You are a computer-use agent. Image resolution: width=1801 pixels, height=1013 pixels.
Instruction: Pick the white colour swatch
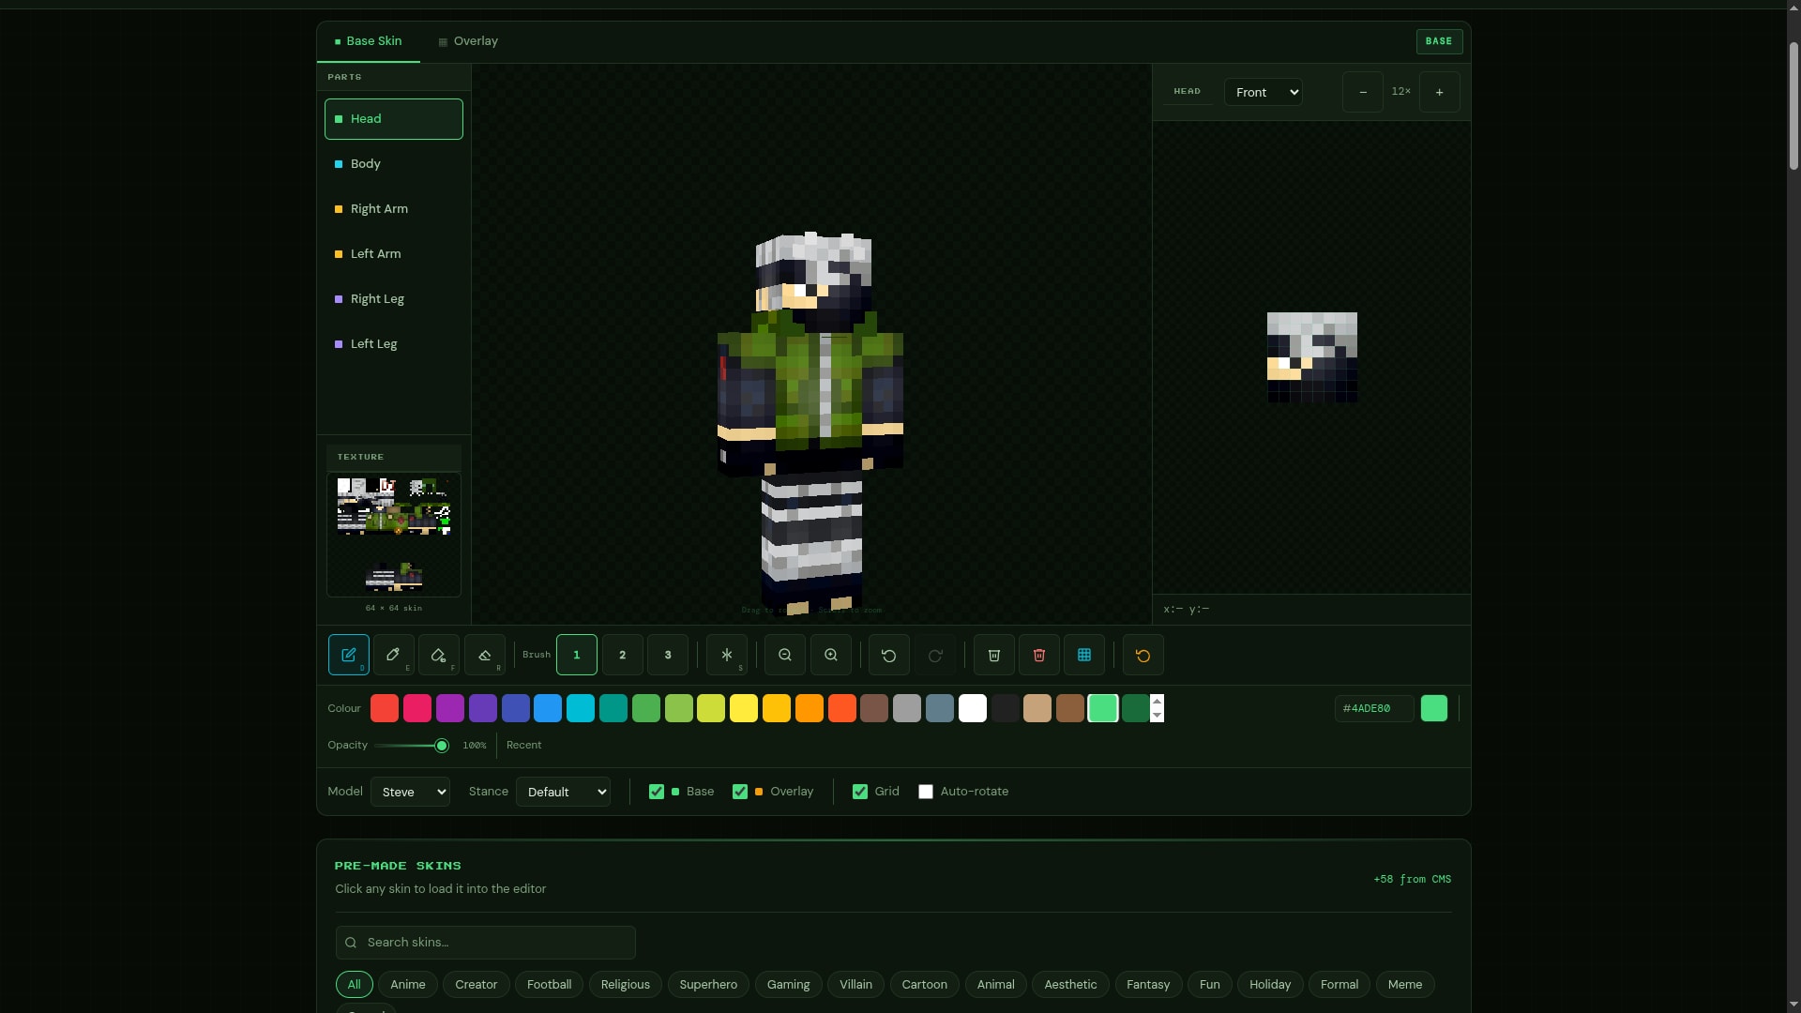tap(973, 708)
